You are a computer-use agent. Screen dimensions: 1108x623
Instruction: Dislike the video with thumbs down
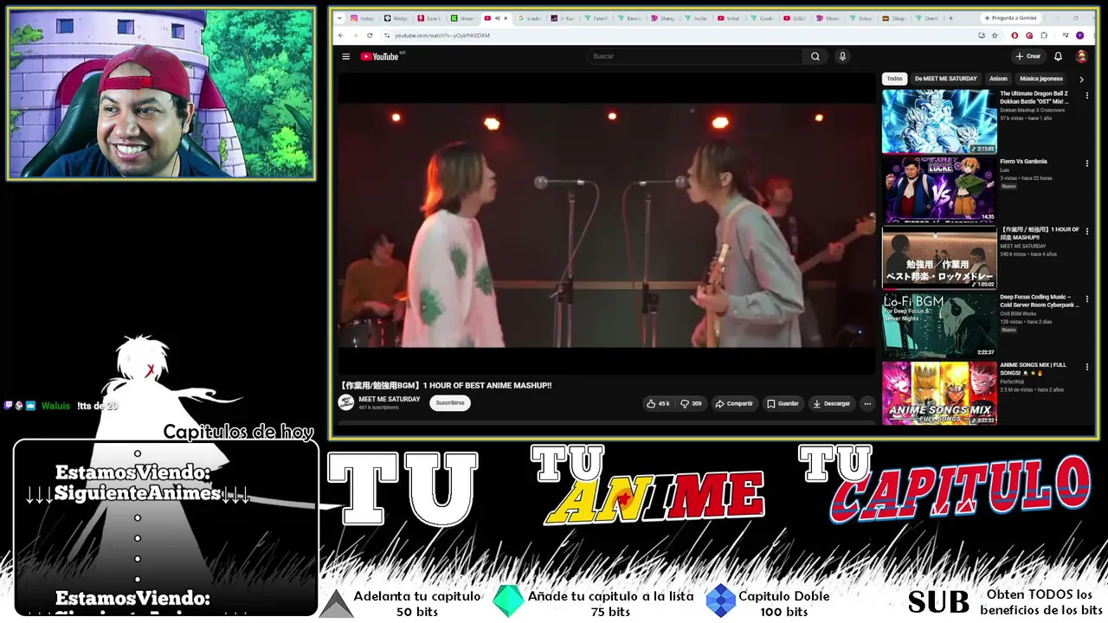pos(691,403)
